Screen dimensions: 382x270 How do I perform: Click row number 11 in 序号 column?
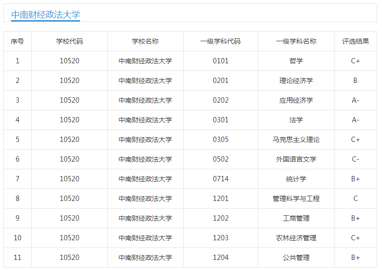(17, 258)
